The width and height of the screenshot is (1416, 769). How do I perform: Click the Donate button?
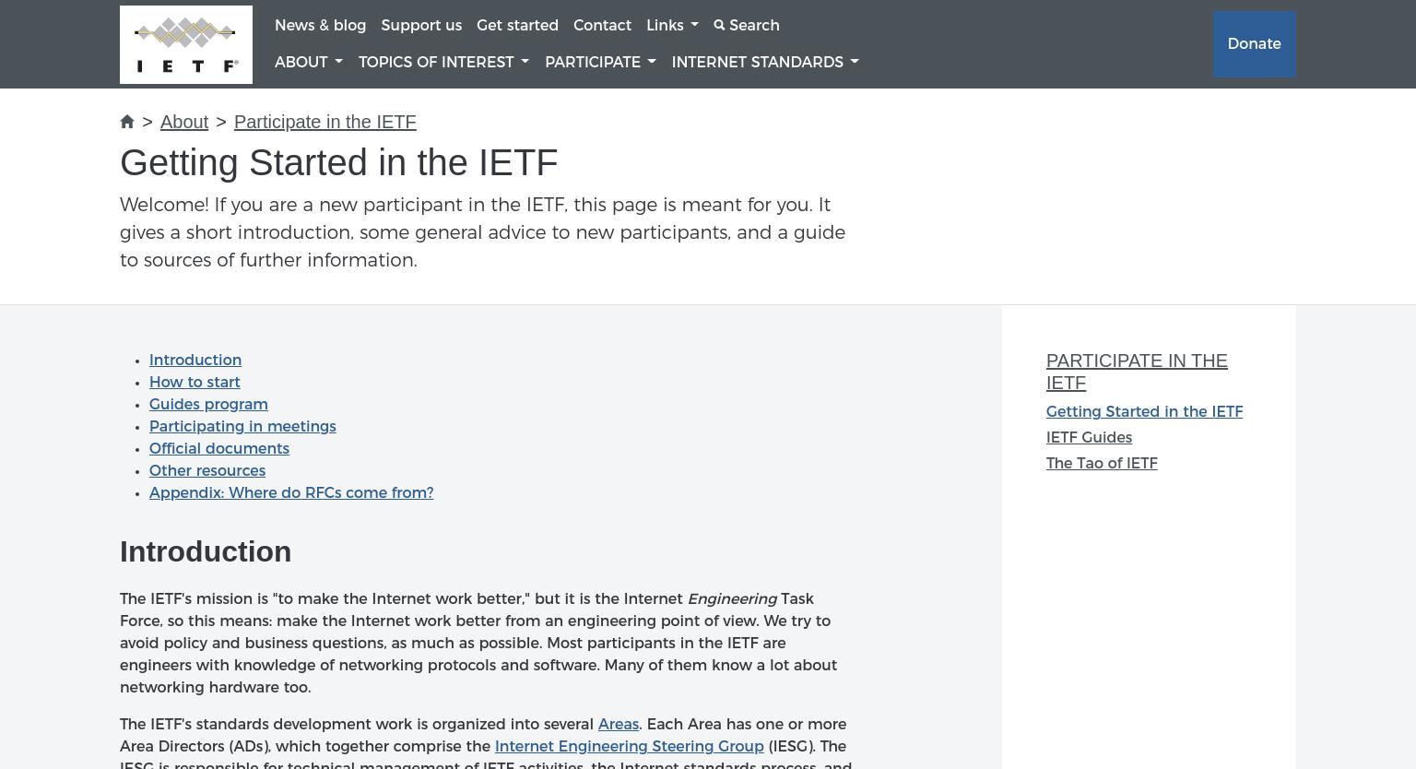[x=1254, y=44]
